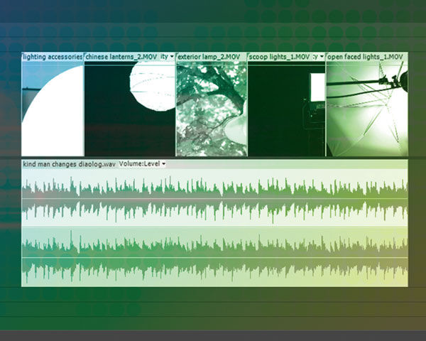The width and height of the screenshot is (426, 341).
Task: Pick the open faced lights_1.MOV umbrella thumbnail
Action: tap(366, 110)
